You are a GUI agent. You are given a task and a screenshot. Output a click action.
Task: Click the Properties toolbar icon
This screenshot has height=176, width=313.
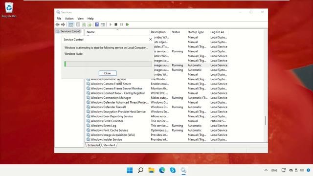click(78, 24)
